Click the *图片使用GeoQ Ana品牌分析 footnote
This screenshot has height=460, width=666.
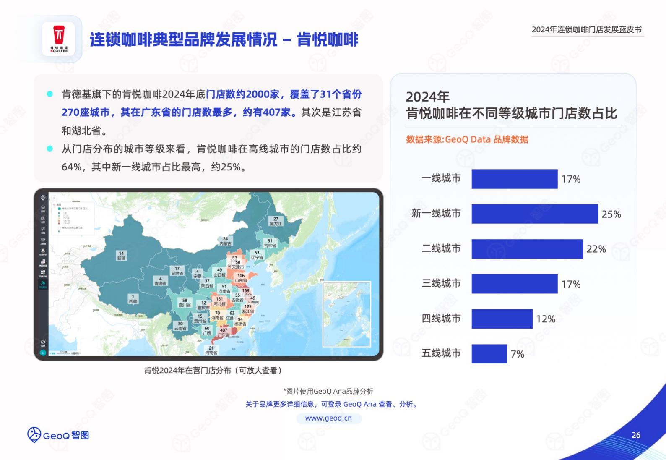pos(328,391)
